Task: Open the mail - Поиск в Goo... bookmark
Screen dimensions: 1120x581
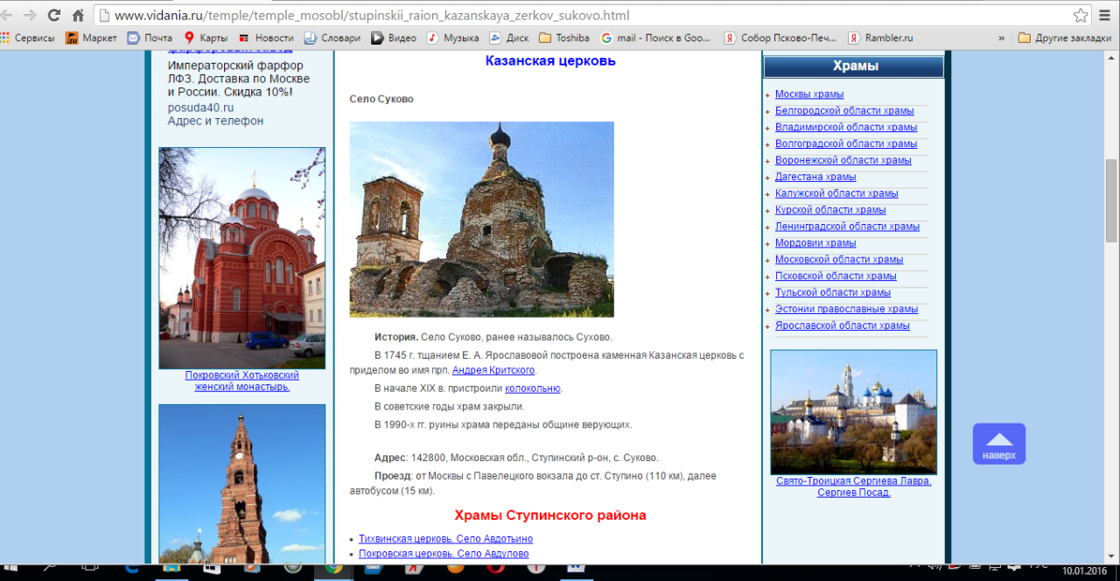Action: point(656,38)
